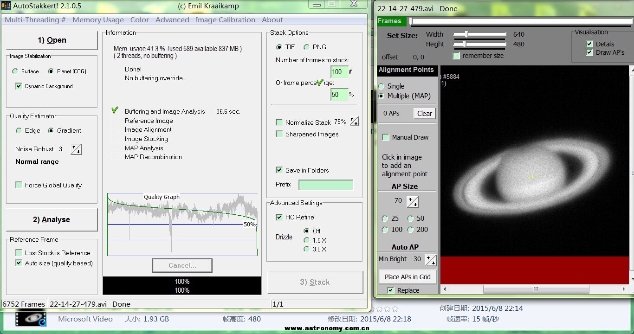Click the 3) Stack button
This screenshot has width=634, height=334.
[x=315, y=282]
